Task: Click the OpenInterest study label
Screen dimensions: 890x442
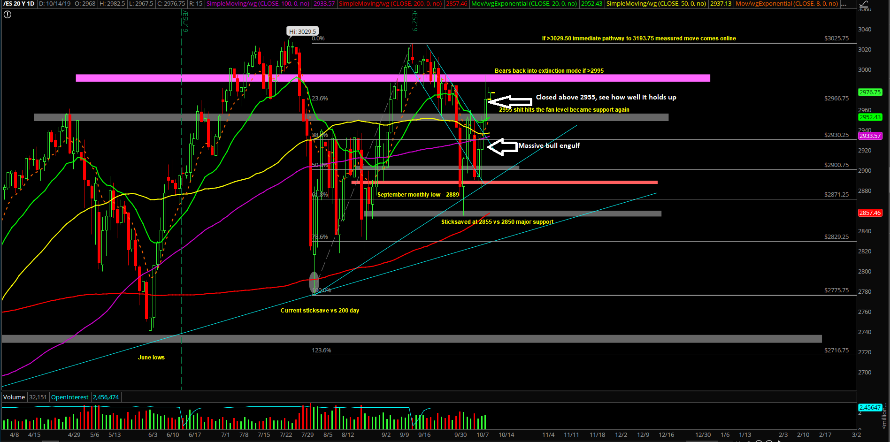Action: point(69,397)
